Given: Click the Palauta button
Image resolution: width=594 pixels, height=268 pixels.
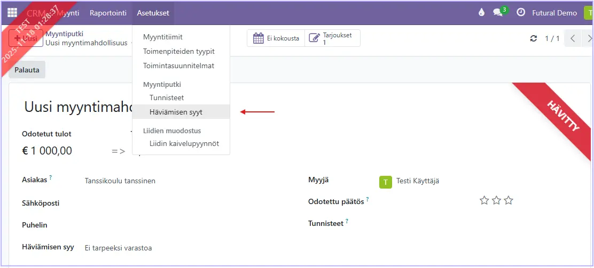Looking at the screenshot, I should pyautogui.click(x=27, y=70).
